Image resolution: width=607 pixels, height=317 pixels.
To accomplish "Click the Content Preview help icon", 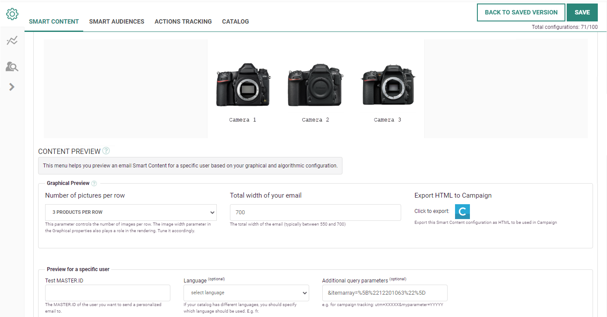I will [106, 151].
